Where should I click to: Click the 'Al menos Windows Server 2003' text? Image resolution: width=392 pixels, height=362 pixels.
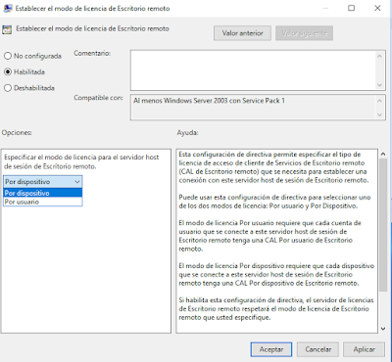pos(209,101)
